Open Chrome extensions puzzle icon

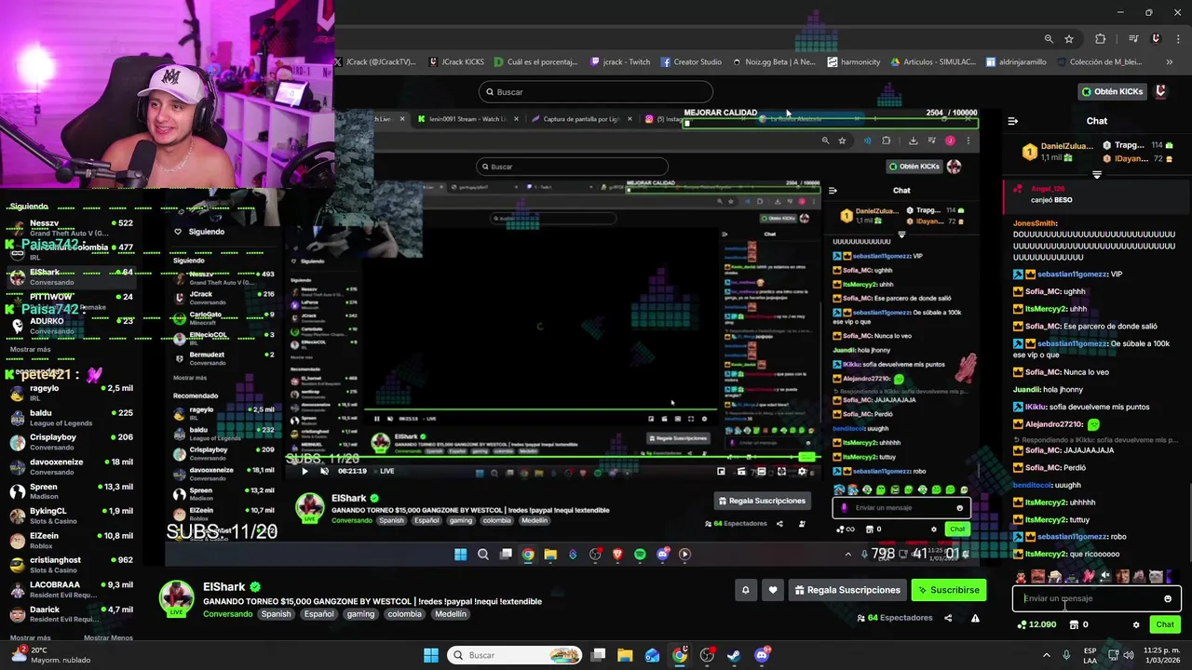(1101, 39)
